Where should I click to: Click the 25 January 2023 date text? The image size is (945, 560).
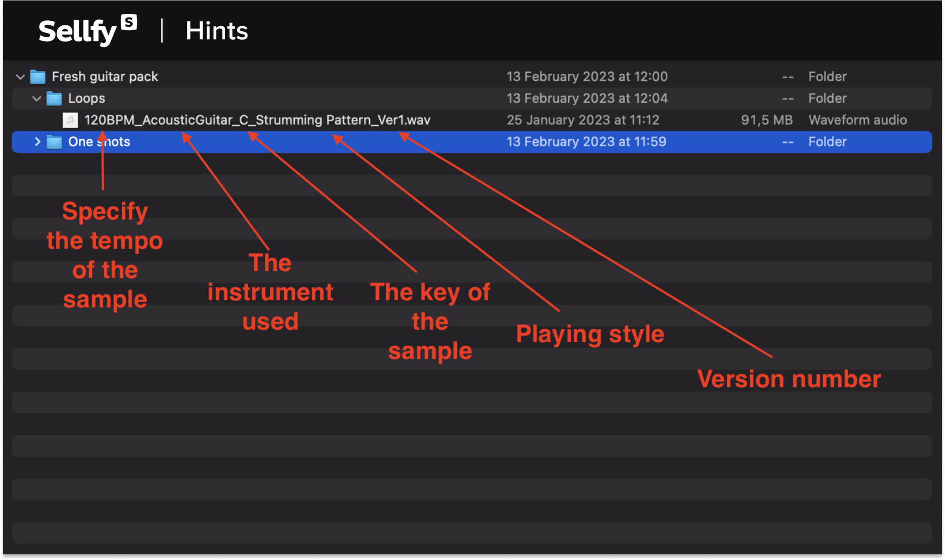[x=583, y=120]
